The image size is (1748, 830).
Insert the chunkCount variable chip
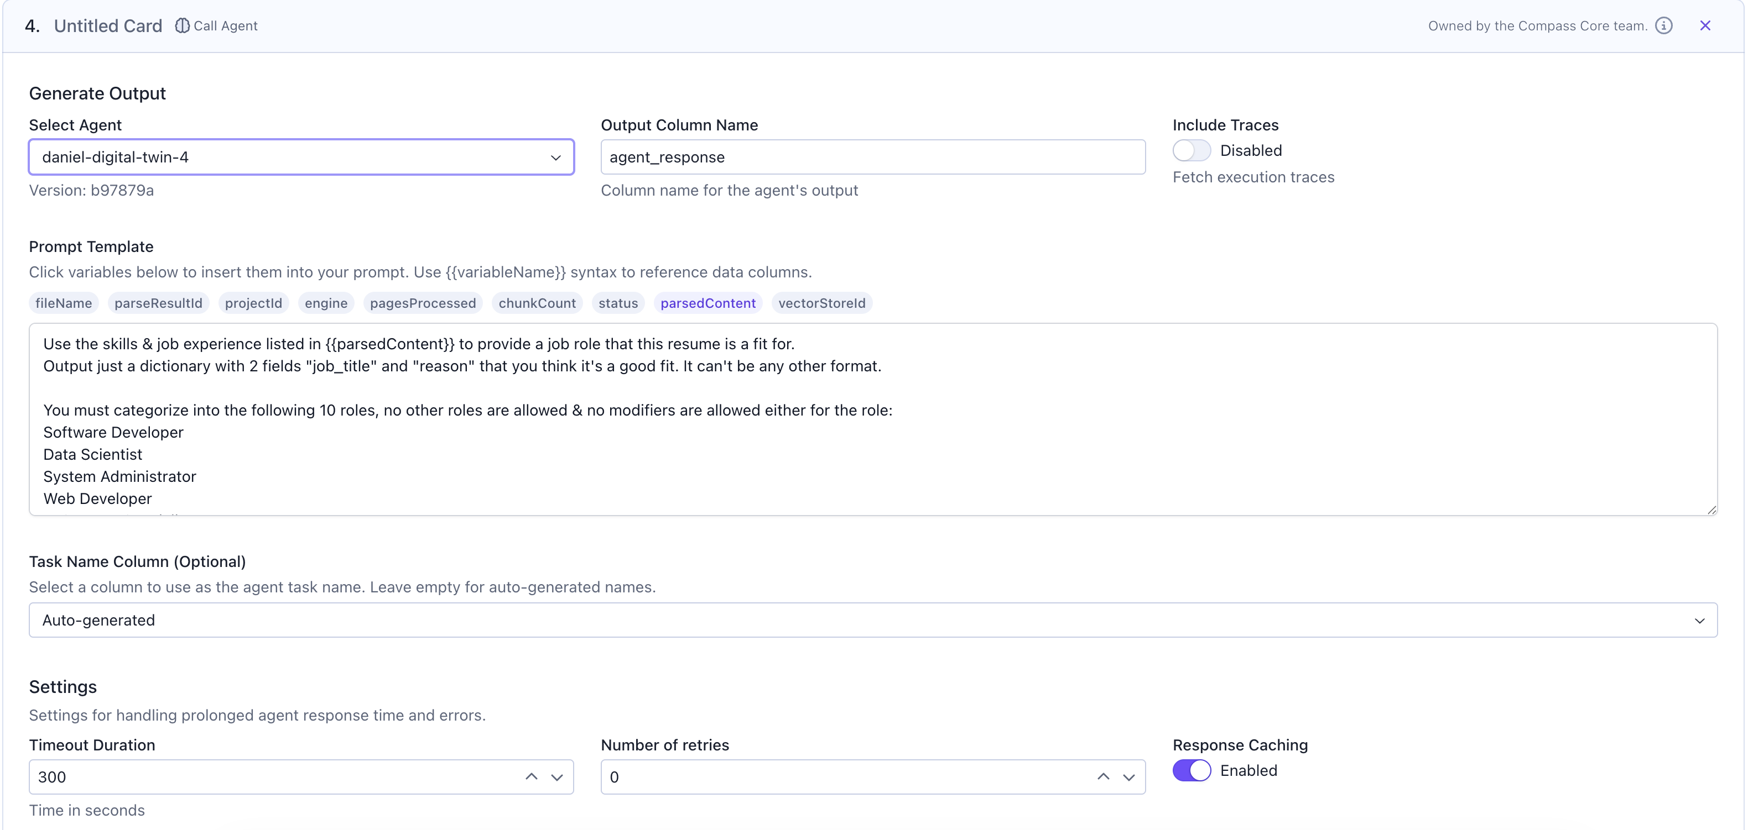[x=537, y=303]
